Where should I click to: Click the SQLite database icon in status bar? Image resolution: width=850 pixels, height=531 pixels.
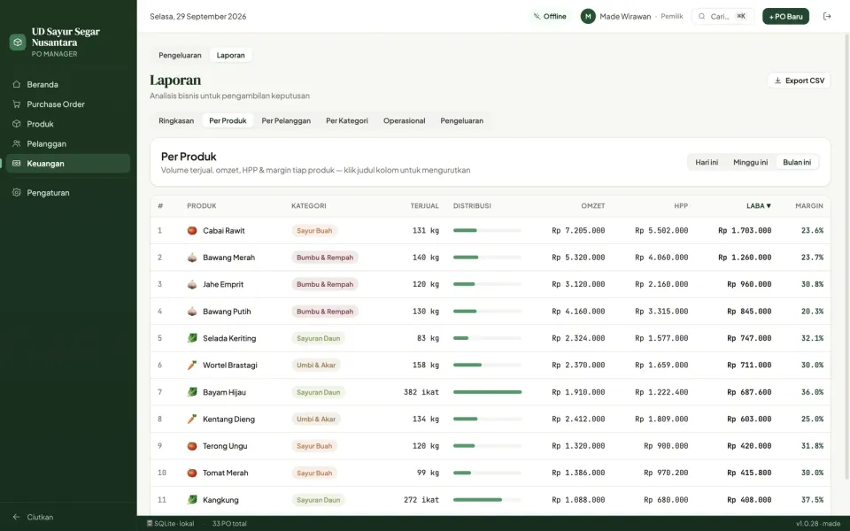[x=150, y=523]
